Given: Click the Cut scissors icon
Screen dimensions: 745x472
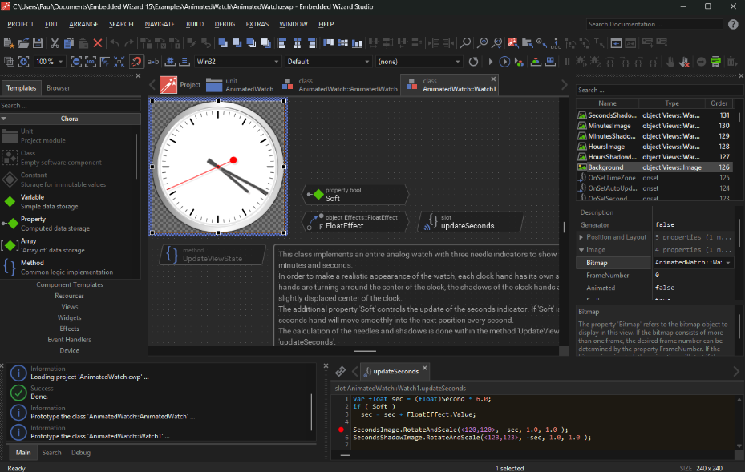Looking at the screenshot, I should [x=54, y=42].
